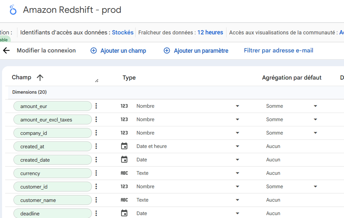This screenshot has width=344, height=218.
Task: Open three-dot menu for company_id field
Action: (x=96, y=133)
